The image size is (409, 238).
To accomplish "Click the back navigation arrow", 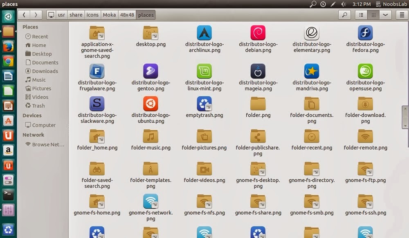I will click(x=24, y=15).
